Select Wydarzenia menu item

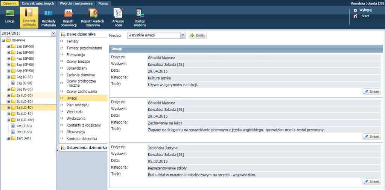[76, 118]
